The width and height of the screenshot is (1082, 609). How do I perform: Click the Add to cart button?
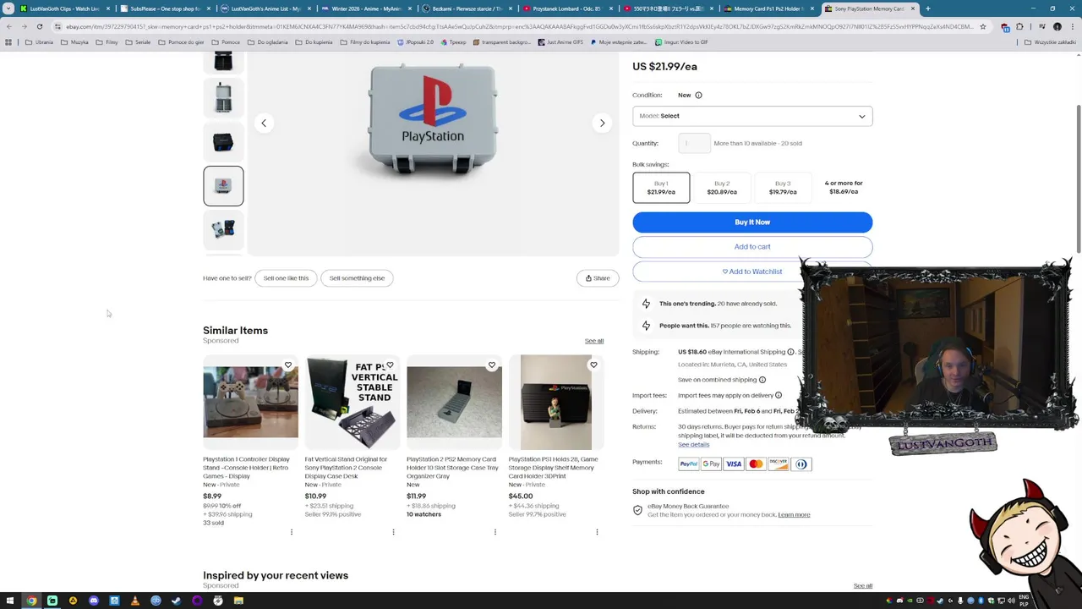click(x=752, y=246)
